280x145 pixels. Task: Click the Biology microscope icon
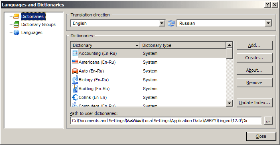(x=75, y=80)
